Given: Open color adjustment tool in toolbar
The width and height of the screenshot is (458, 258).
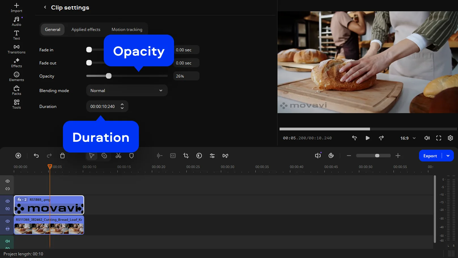Looking at the screenshot, I should (x=199, y=156).
